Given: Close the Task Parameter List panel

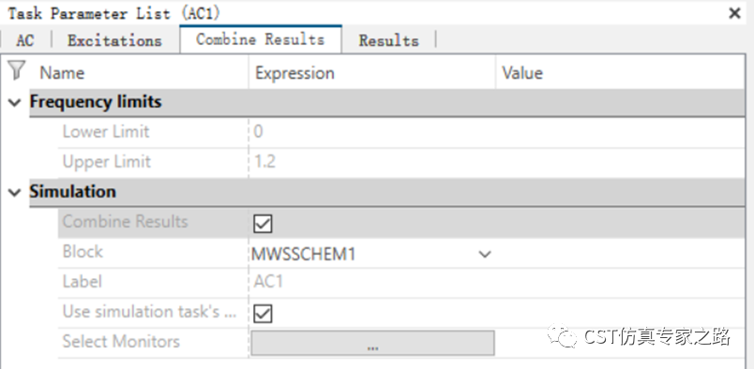Looking at the screenshot, I should point(734,13).
